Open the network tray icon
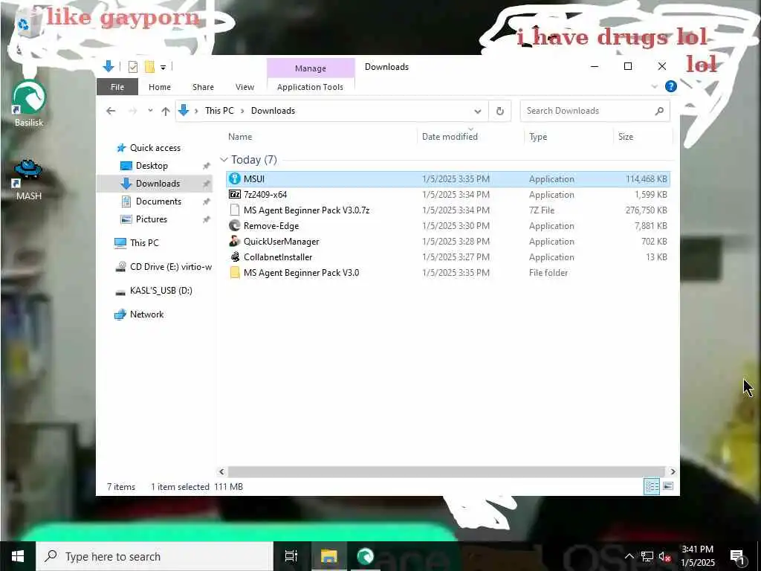Viewport: 761px width, 571px height. click(x=647, y=556)
